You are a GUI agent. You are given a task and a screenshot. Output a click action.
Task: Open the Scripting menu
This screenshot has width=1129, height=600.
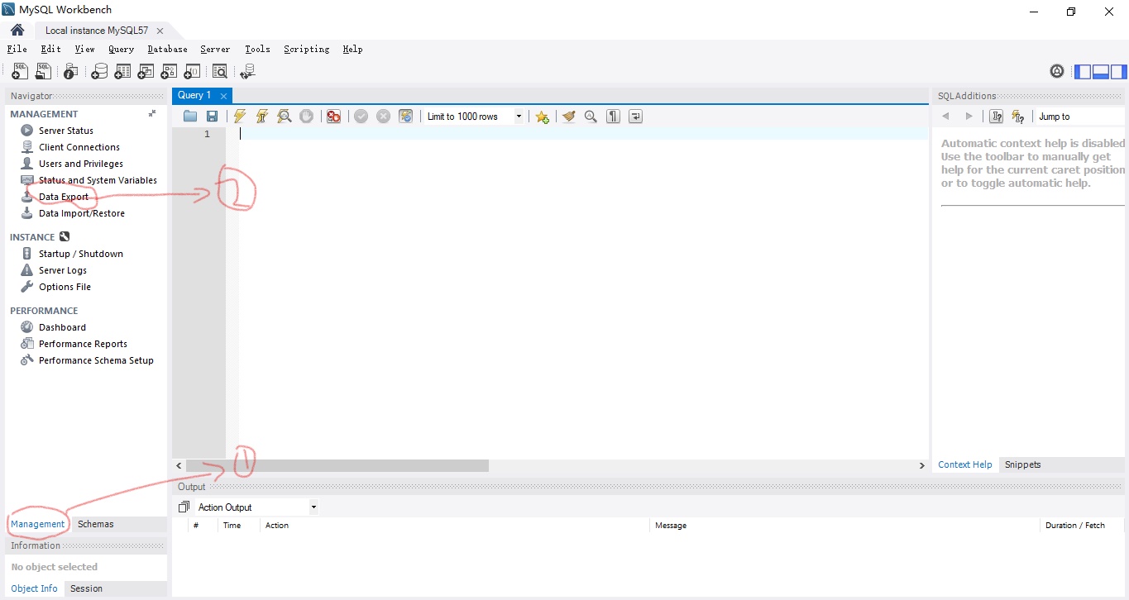pyautogui.click(x=306, y=50)
